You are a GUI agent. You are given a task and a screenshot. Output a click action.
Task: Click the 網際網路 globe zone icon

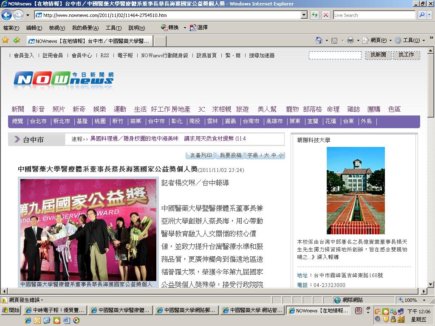coord(337,300)
